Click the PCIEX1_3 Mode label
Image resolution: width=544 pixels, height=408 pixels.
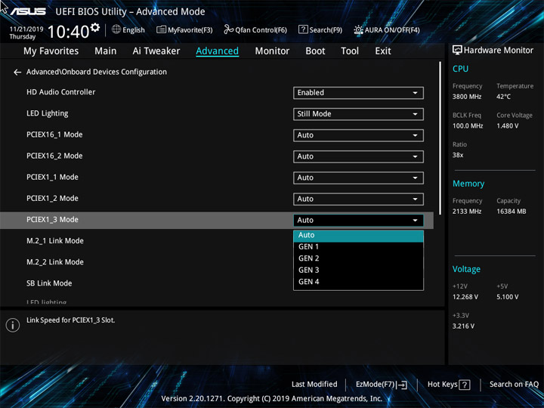(x=52, y=220)
